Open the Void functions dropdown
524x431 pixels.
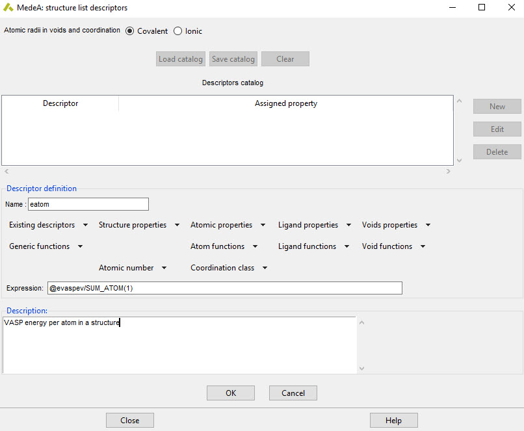point(393,246)
